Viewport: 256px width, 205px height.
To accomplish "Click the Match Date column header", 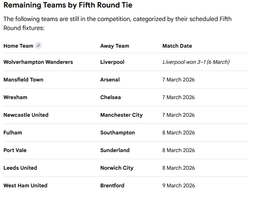I will pyautogui.click(x=177, y=46).
